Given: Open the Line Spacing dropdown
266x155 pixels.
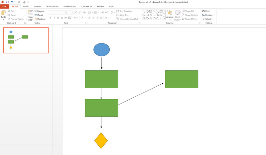Looking at the screenshot, I should [112, 12].
